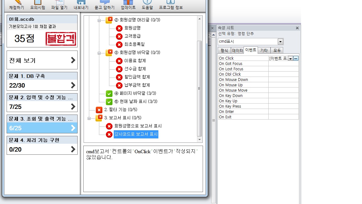
Task: Open the 전체 보기 (view all) panel
Action: click(x=42, y=60)
